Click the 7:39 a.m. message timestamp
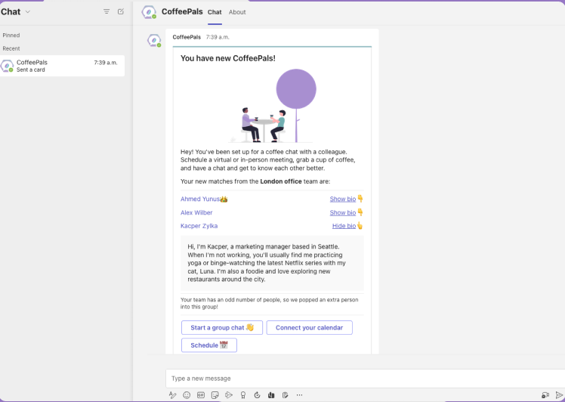This screenshot has height=402, width=565. point(218,37)
